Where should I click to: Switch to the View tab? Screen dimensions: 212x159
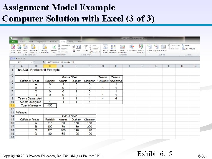(80, 42)
